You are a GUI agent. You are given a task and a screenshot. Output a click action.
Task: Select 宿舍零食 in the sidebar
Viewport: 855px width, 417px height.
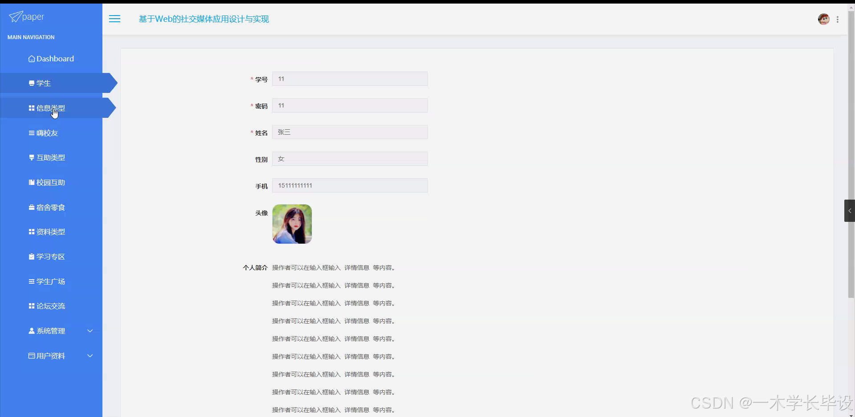[x=50, y=207]
